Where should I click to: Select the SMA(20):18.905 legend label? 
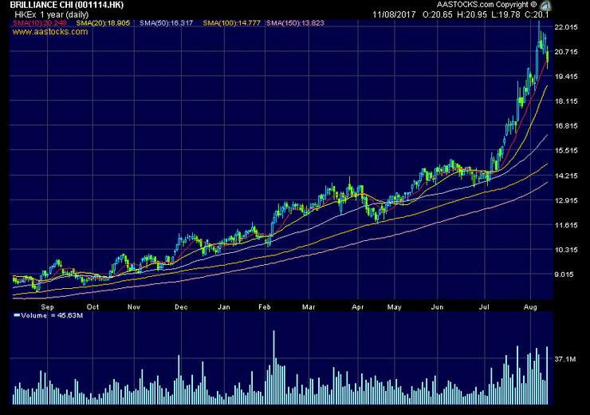pyautogui.click(x=103, y=23)
